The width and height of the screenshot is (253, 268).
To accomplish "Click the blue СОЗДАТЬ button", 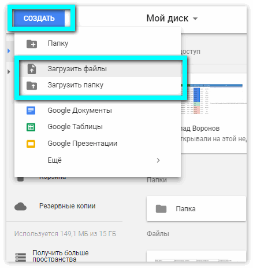I will coord(39,19).
